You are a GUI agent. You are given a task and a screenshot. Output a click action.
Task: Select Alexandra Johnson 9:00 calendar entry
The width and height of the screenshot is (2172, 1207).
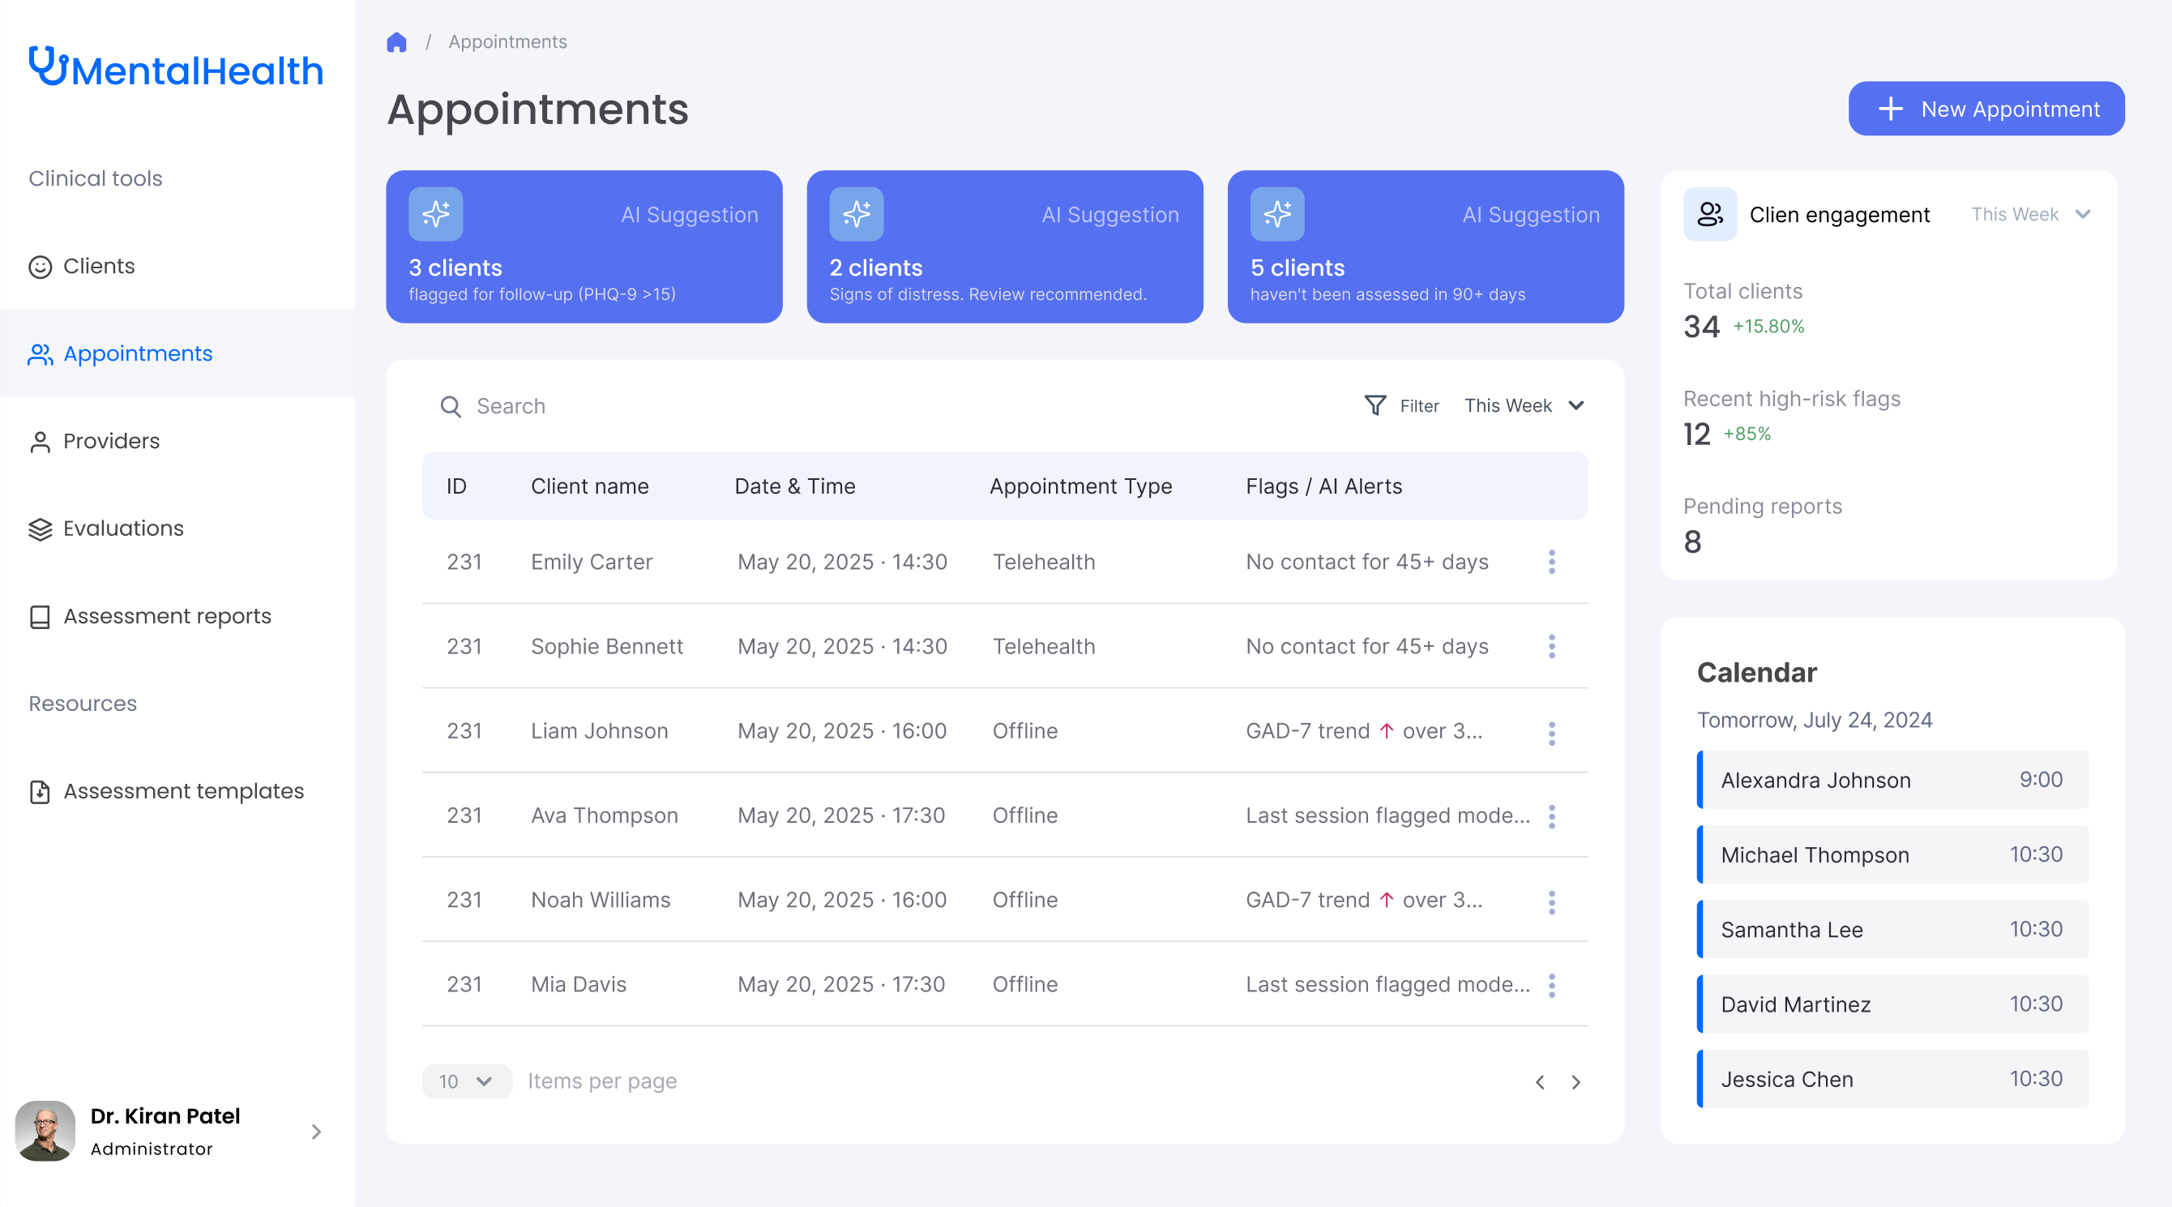[x=1892, y=780]
